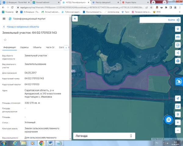This screenshot has width=183, height=146.
Task: Switch to the Реестр извещений browser tab
Action: (106, 2)
